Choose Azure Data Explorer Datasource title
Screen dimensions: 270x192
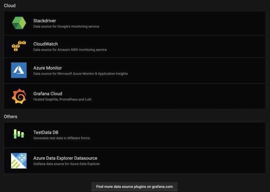point(65,158)
